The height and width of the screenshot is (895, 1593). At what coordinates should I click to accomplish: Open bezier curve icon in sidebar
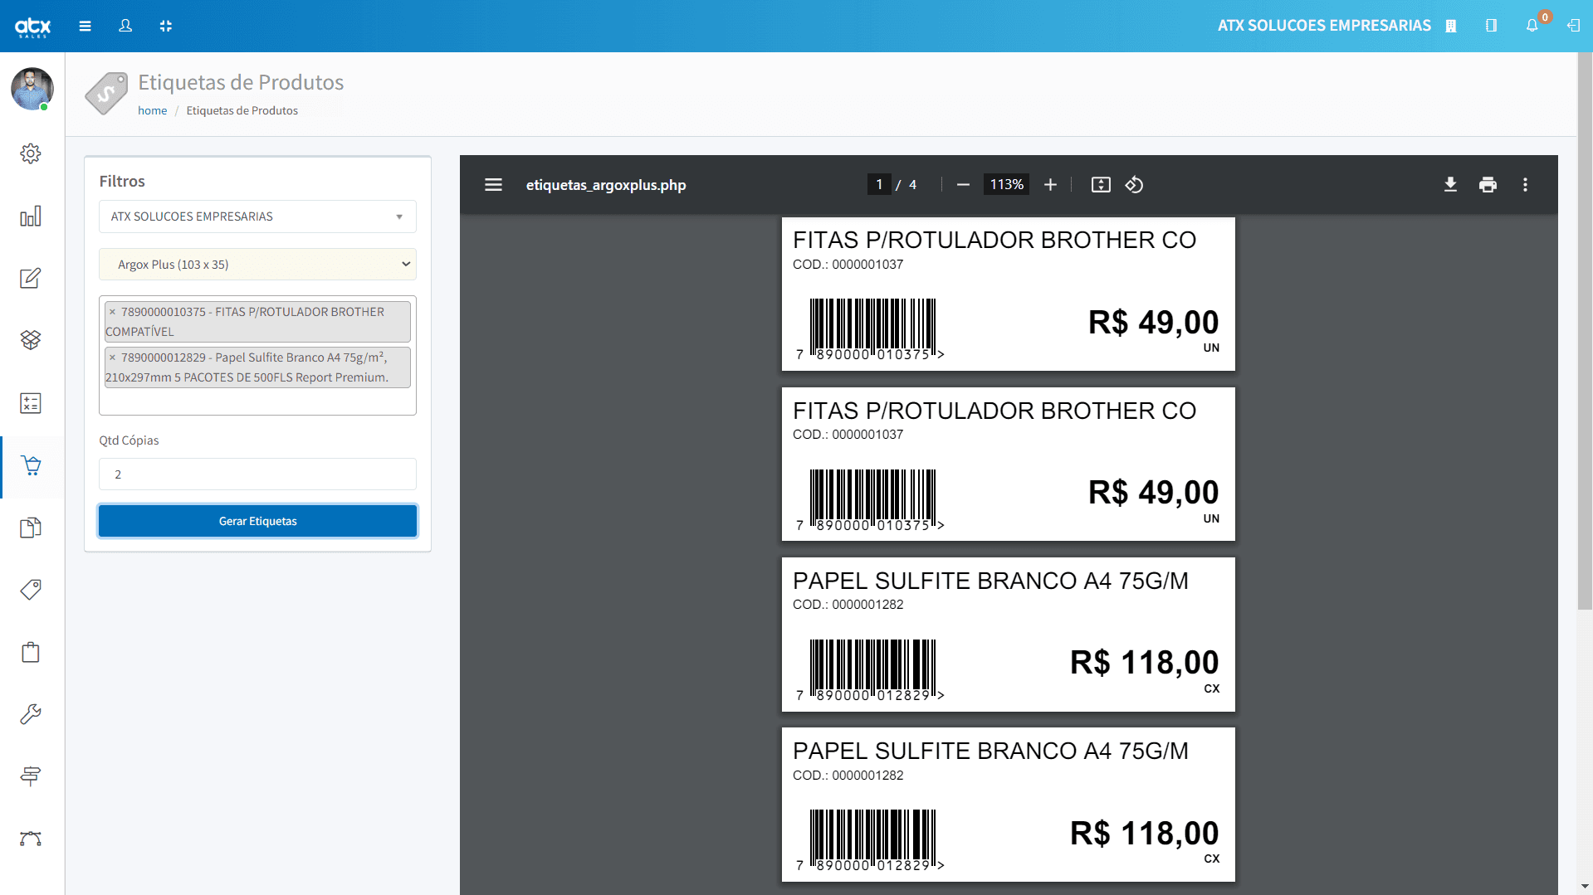(31, 839)
